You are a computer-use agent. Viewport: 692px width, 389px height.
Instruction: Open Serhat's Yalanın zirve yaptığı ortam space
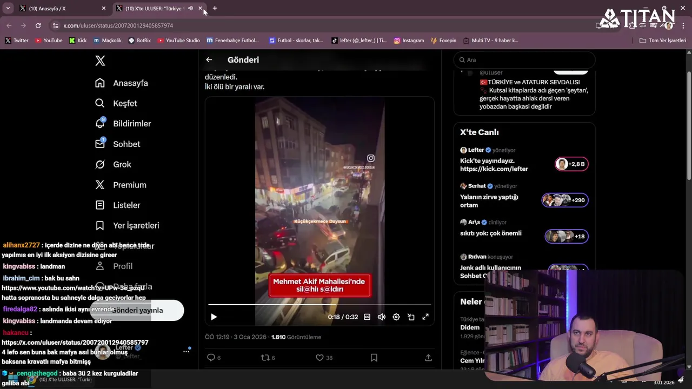524,196
